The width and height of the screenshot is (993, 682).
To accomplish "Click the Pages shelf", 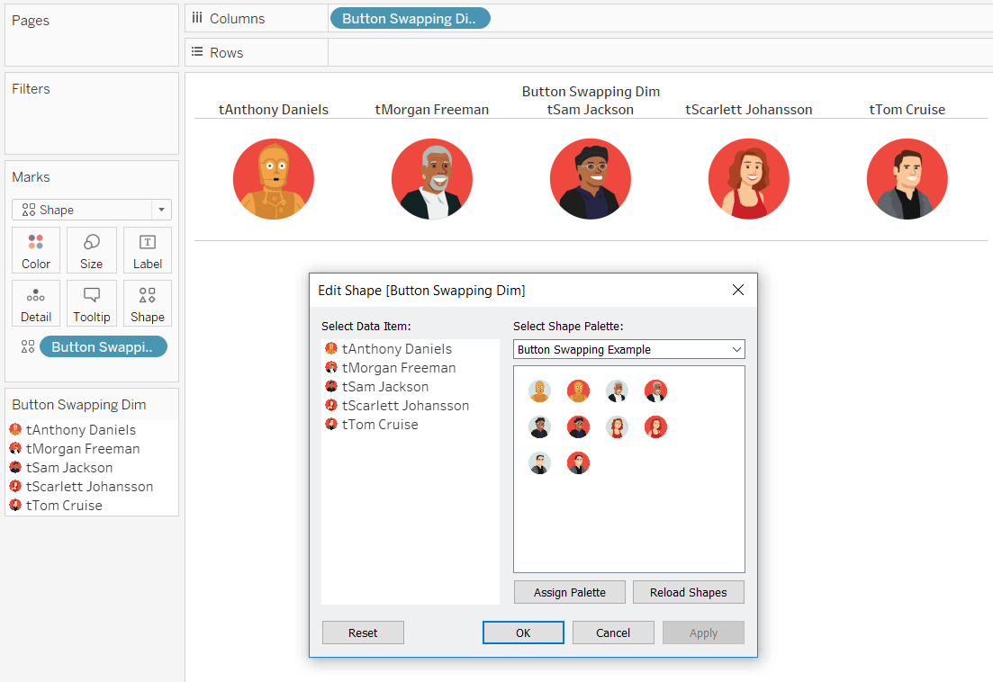I will coord(92,35).
